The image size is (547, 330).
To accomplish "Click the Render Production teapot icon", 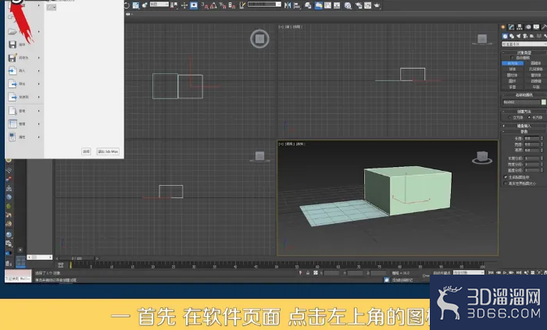I will click(x=377, y=5).
